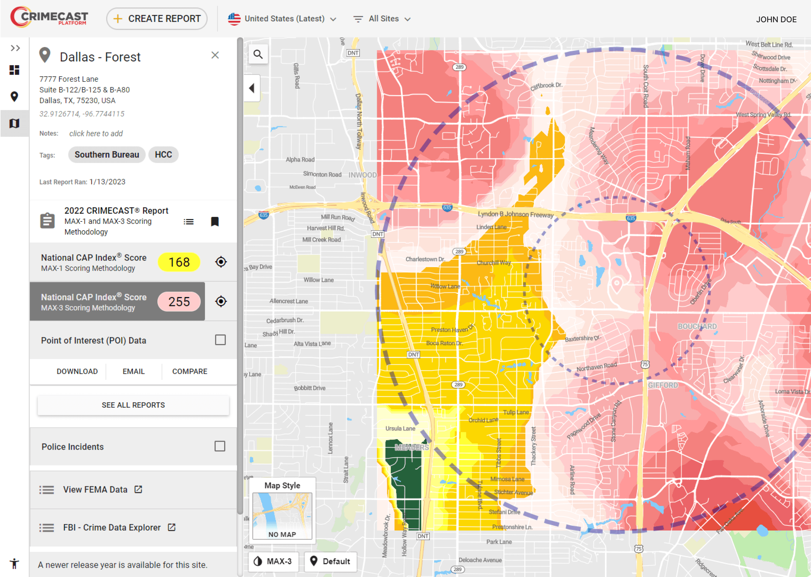
Task: Select the MAX-3 Scoring Methodology row
Action: [117, 302]
